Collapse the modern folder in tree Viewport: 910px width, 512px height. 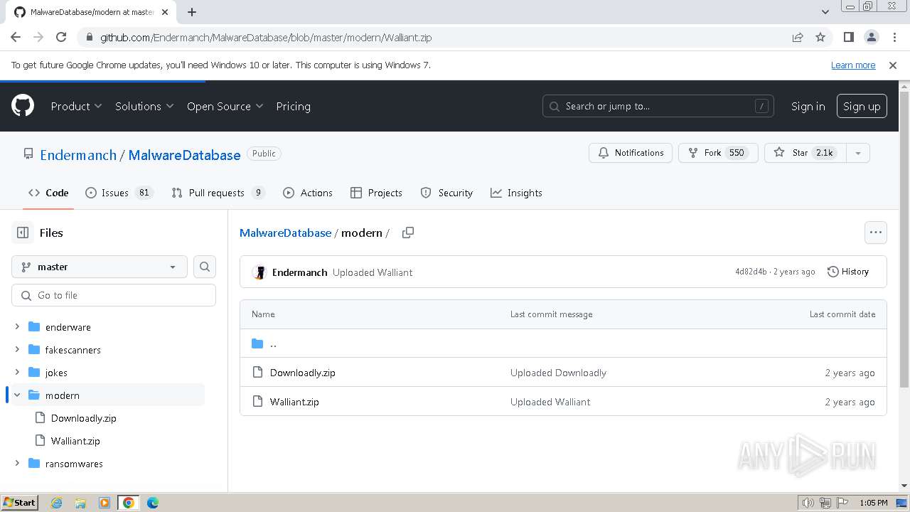coord(17,395)
